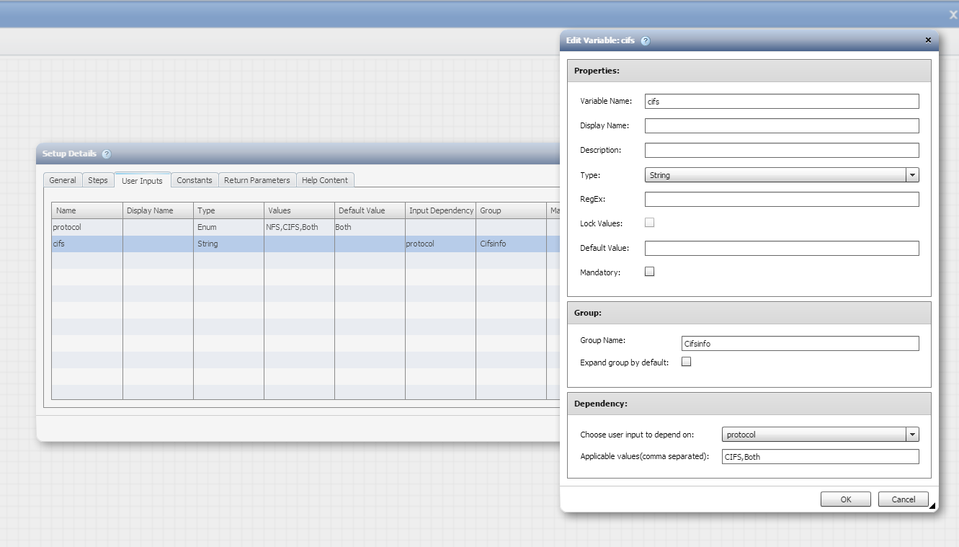959x547 pixels.
Task: Click the Display Name input field
Action: [x=782, y=126]
